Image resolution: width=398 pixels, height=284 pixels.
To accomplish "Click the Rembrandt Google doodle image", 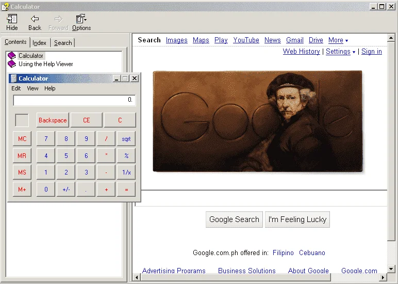I will [x=257, y=121].
